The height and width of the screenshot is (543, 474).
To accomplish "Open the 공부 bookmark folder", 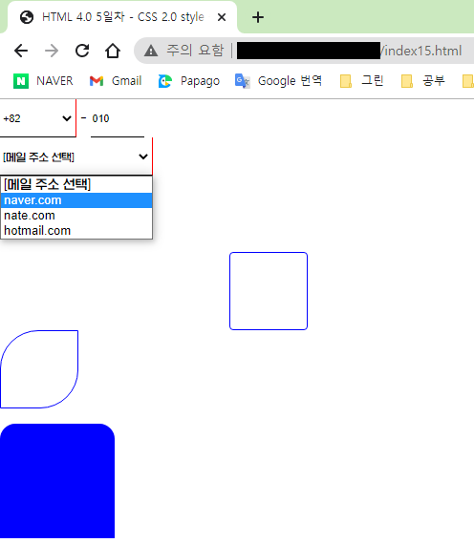I will (x=423, y=81).
